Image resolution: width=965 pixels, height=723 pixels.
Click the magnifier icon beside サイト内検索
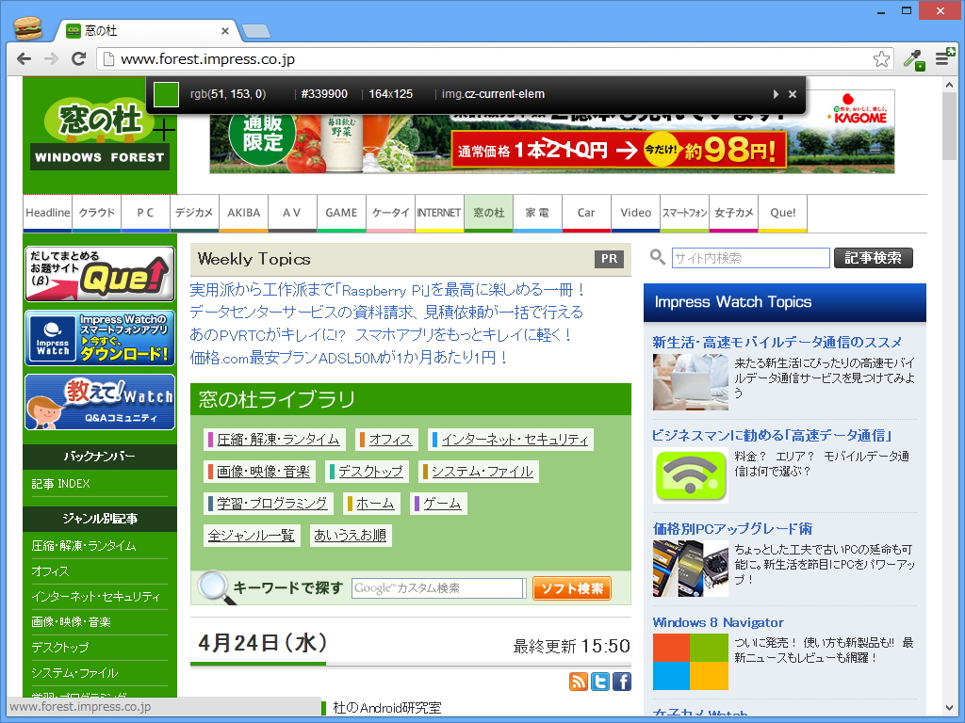(x=657, y=257)
